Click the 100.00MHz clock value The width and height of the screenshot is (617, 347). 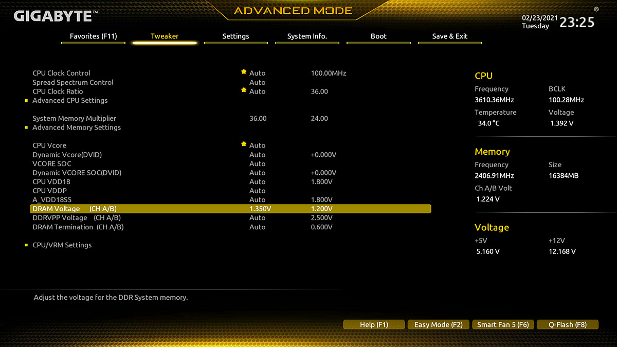329,73
